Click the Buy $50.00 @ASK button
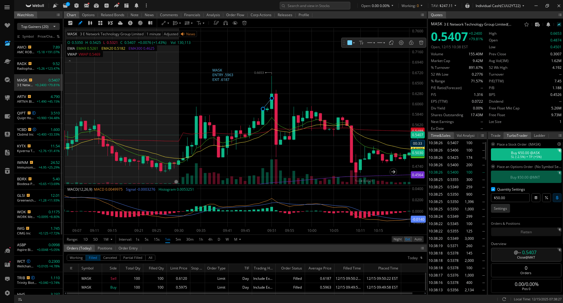563x303 pixels. click(526, 154)
